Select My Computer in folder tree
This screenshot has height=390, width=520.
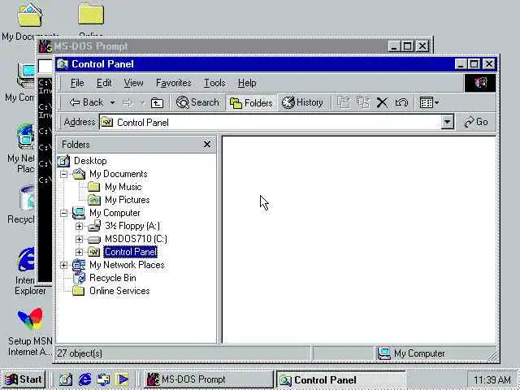(115, 213)
